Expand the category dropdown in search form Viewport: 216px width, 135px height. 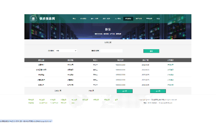(66, 51)
